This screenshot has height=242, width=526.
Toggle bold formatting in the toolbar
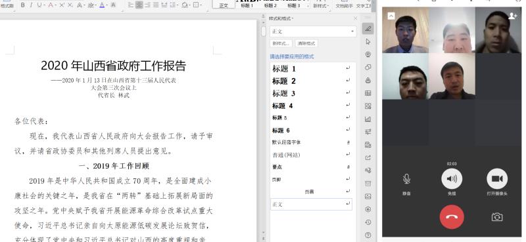point(22,5)
